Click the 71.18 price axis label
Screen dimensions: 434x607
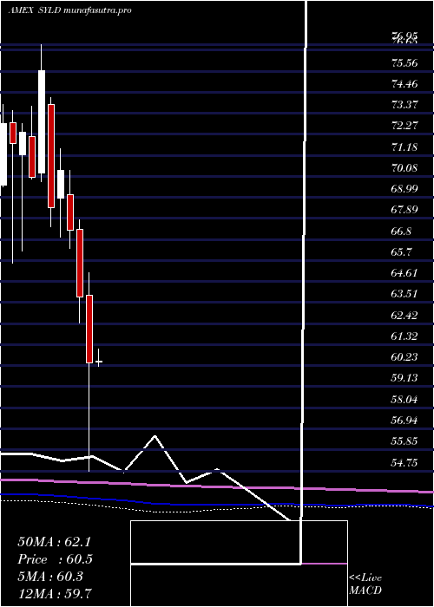tap(404, 147)
